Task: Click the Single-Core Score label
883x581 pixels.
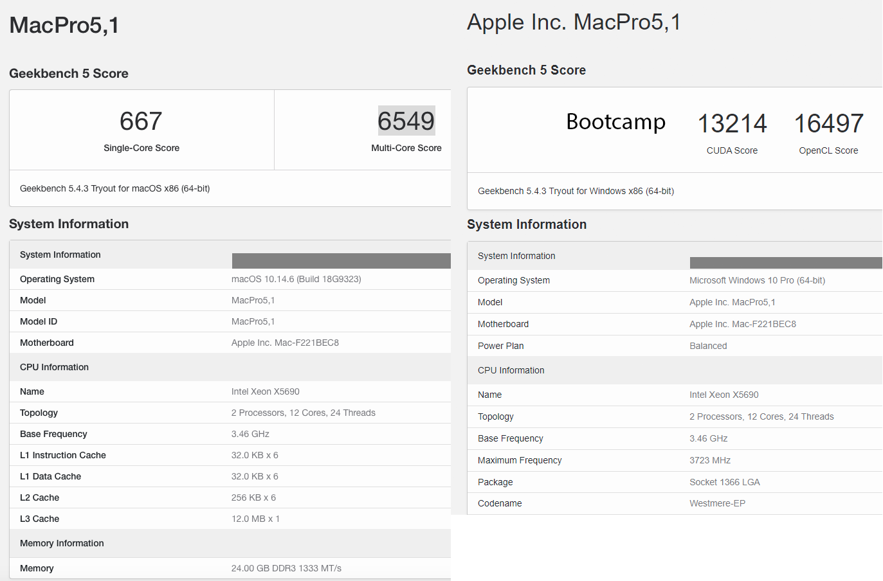Action: click(x=141, y=148)
